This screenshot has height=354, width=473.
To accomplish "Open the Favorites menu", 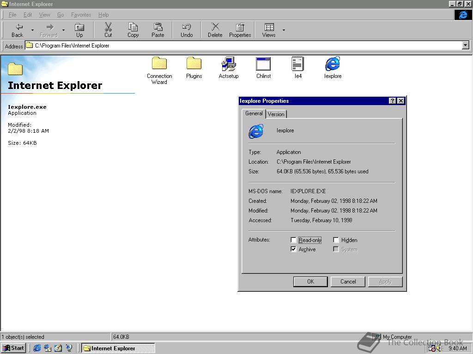I will point(81,15).
